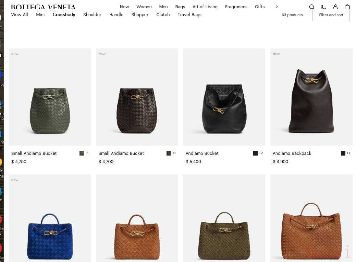Select green swatch of first Small Andiamo Bucket

(82, 153)
